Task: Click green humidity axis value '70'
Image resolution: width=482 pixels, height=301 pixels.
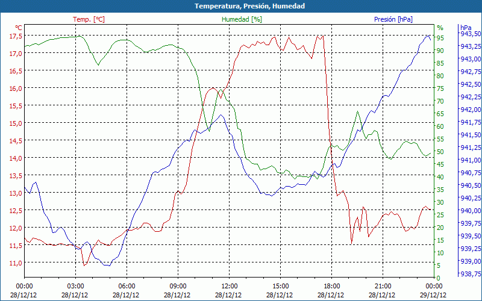Action: click(x=440, y=101)
